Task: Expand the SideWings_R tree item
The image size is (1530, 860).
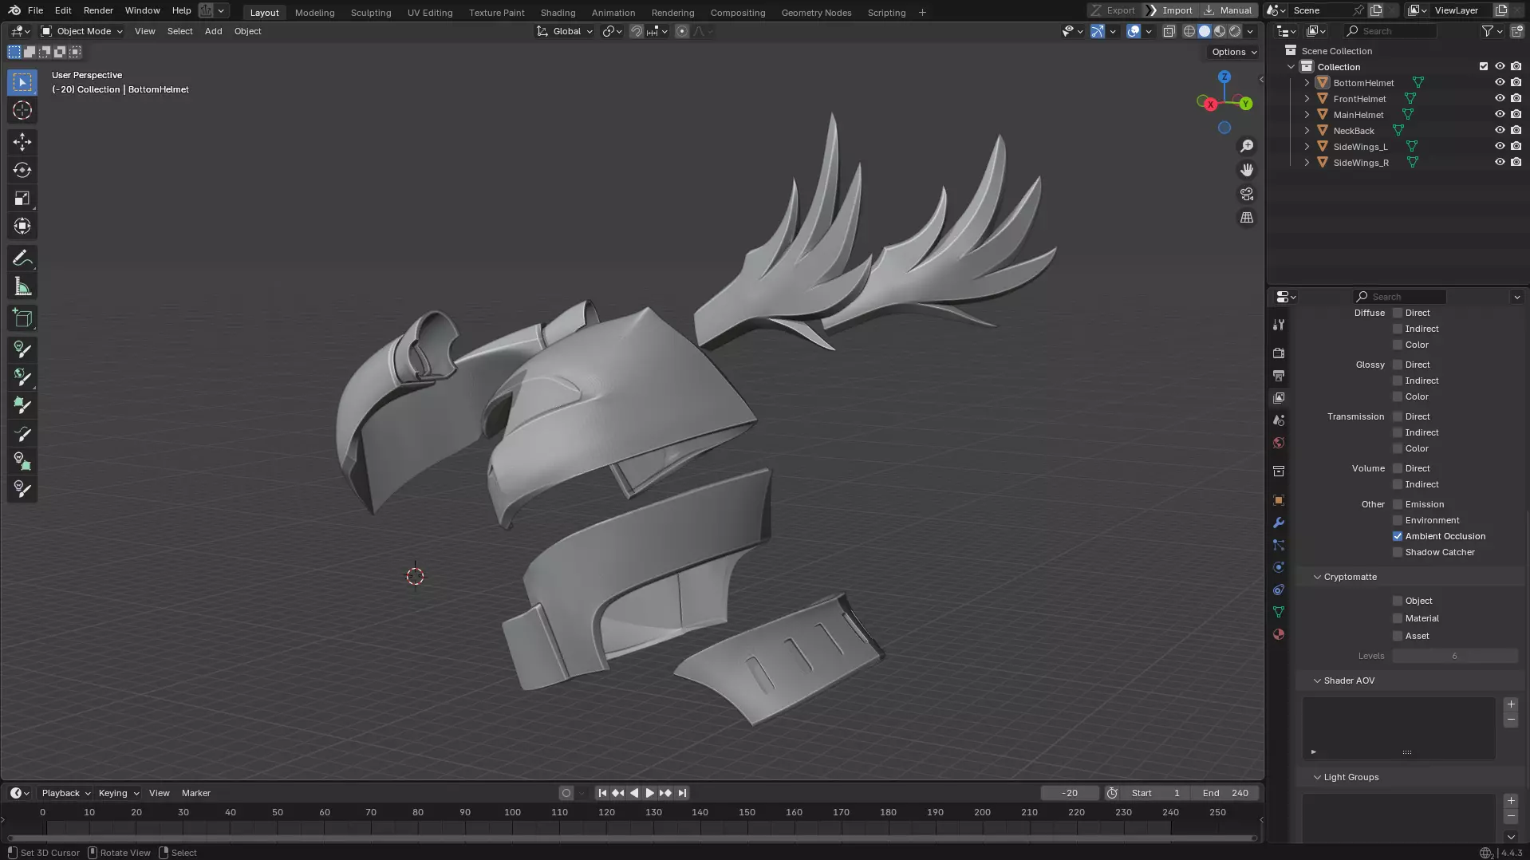Action: (x=1307, y=163)
